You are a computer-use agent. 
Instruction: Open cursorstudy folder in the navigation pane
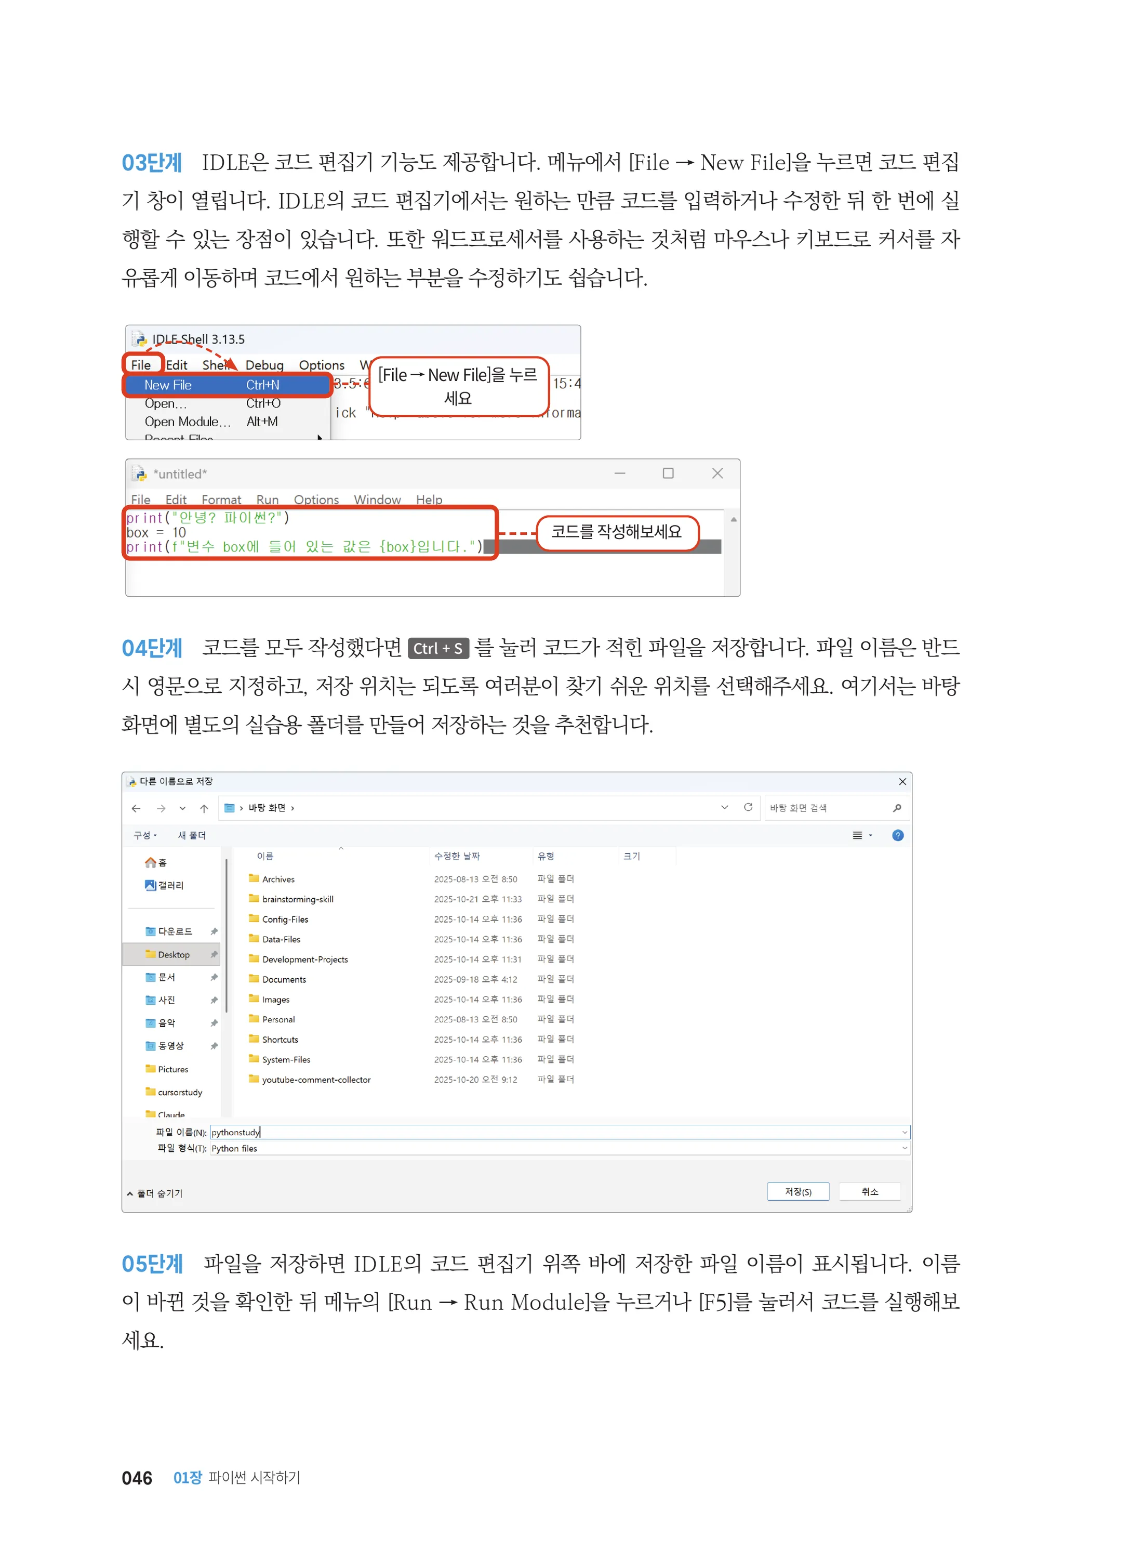pyautogui.click(x=174, y=1092)
